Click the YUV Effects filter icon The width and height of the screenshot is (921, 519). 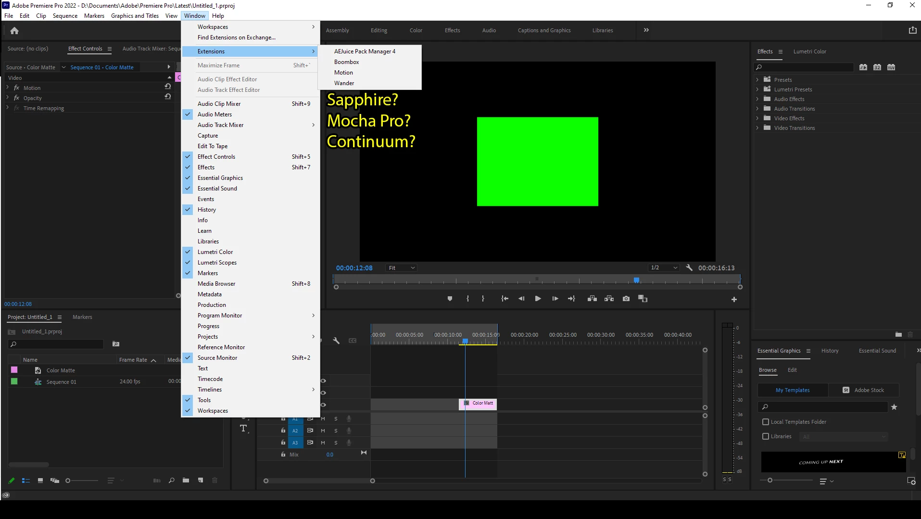coord(891,67)
